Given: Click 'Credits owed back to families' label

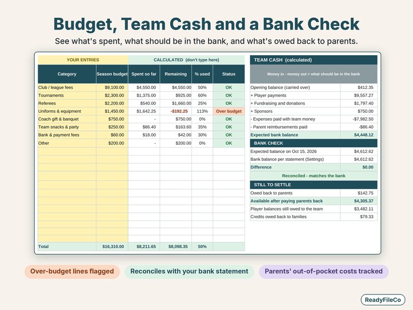Looking at the screenshot, I should (x=278, y=217).
